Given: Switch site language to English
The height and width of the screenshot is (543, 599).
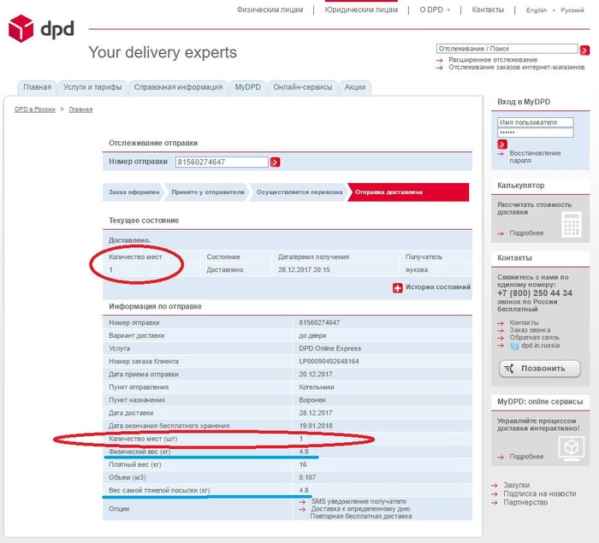Looking at the screenshot, I should 537,10.
